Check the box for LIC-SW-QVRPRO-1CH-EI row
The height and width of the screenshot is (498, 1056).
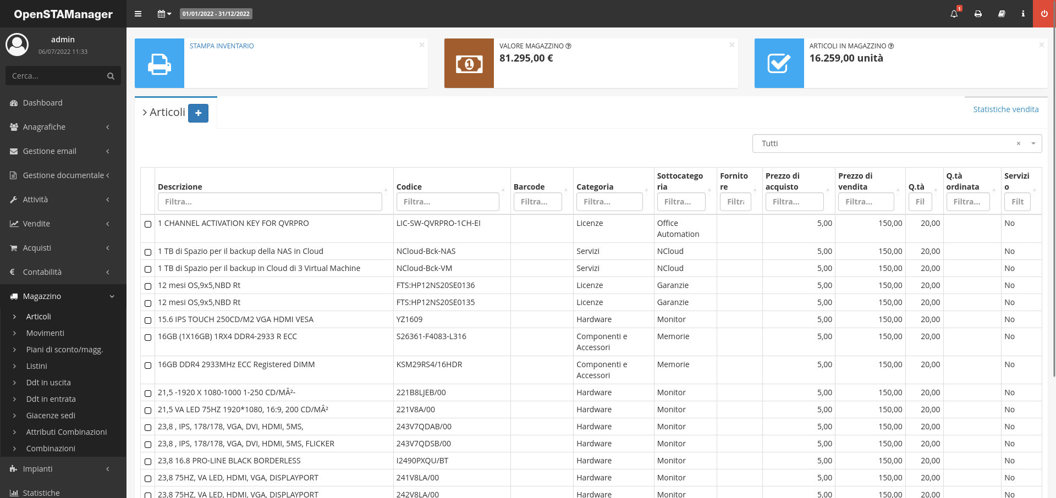[x=148, y=224]
